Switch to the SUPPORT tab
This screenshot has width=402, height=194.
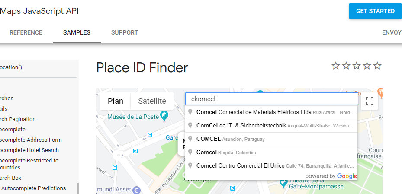125,33
